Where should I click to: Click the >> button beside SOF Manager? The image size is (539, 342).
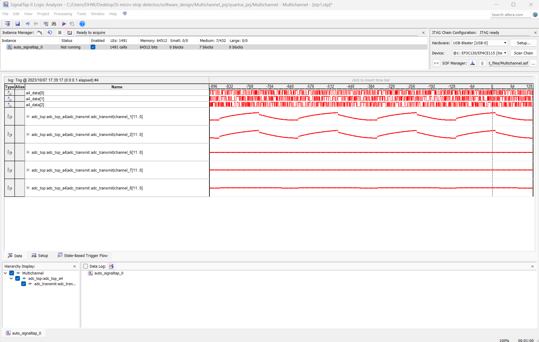coord(436,63)
